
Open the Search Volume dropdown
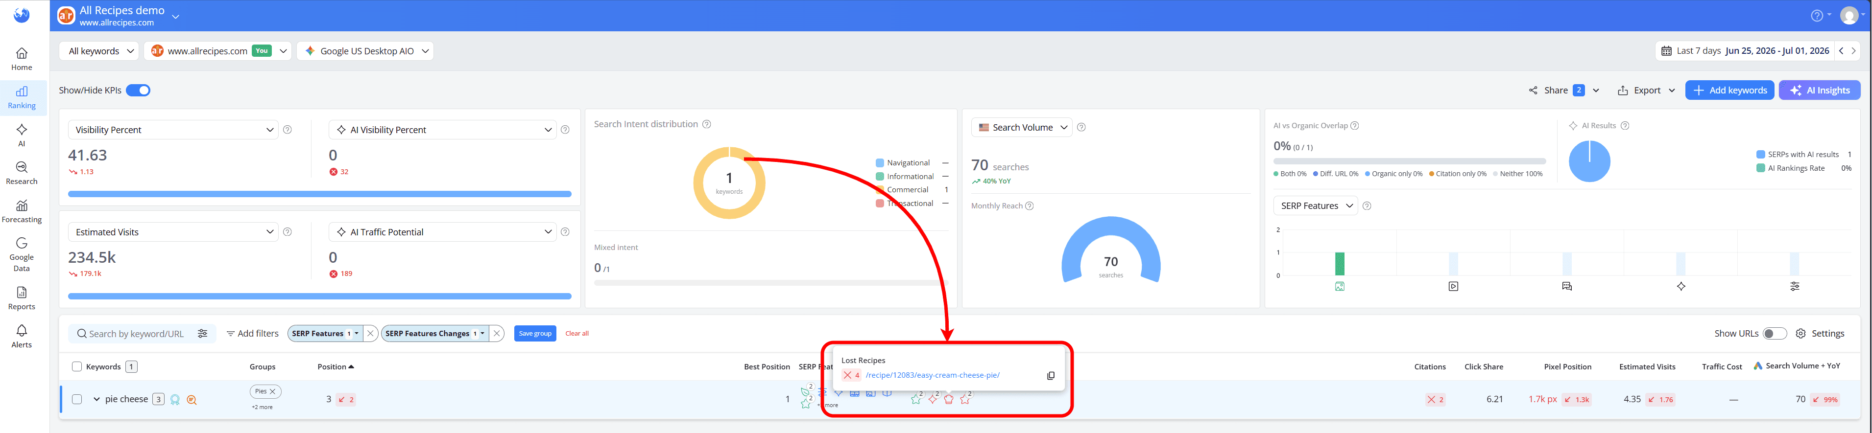click(1022, 127)
